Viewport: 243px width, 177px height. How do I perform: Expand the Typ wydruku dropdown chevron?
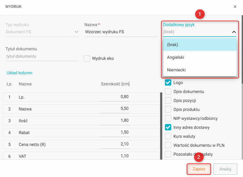(x=77, y=32)
